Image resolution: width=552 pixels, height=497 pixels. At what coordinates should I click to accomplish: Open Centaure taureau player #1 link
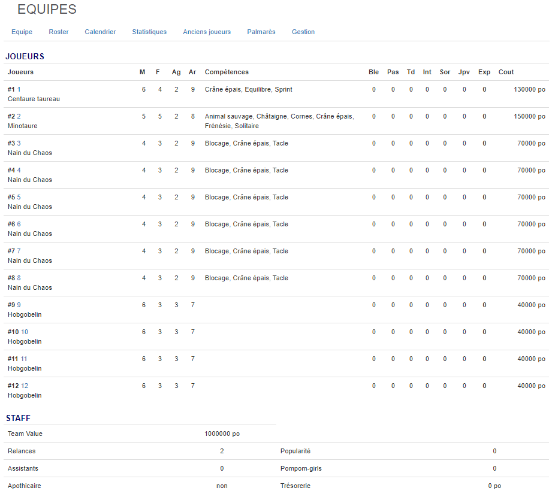tap(19, 89)
